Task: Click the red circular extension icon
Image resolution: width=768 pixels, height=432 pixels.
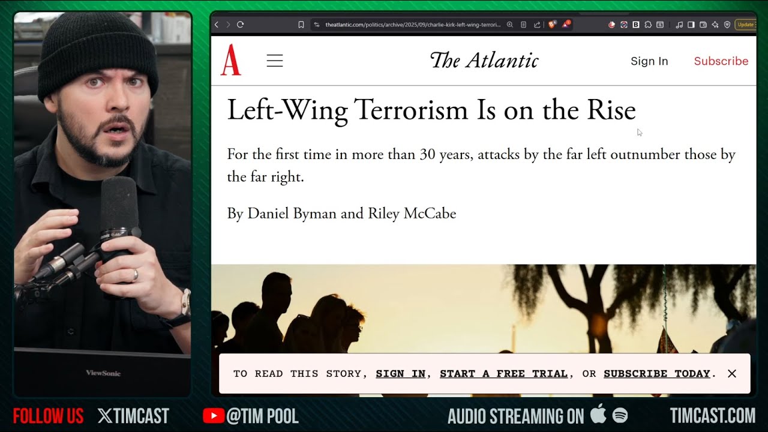Action: (612, 25)
